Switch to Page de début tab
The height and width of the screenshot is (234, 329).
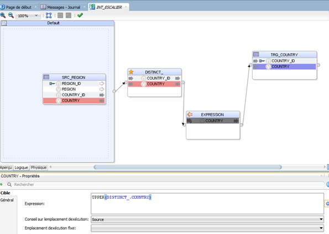point(16,7)
